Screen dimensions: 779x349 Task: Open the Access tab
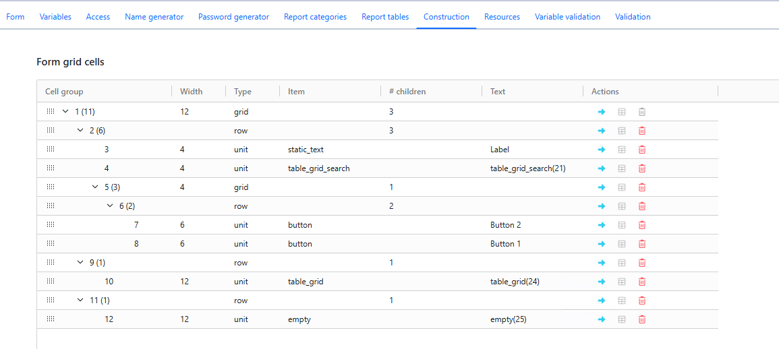98,17
